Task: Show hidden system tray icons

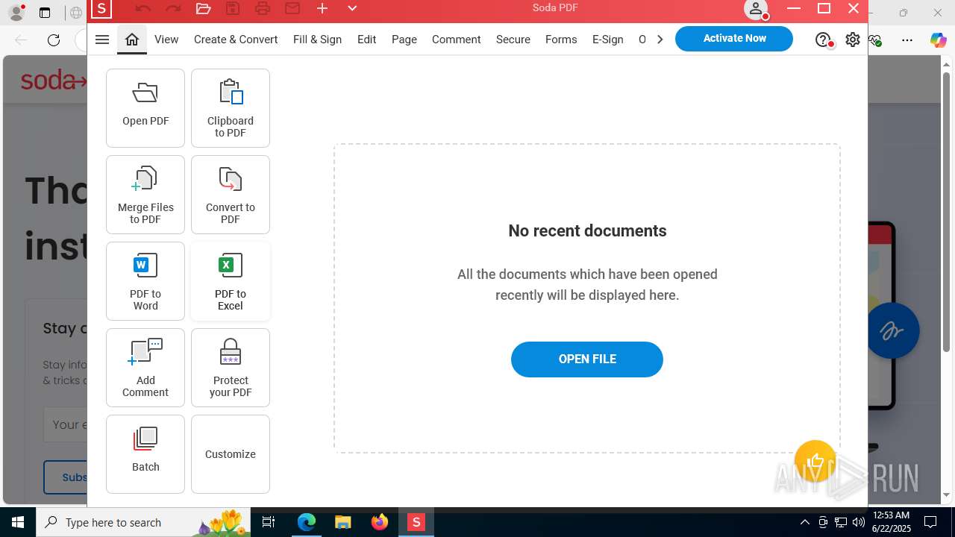Action: (805, 522)
